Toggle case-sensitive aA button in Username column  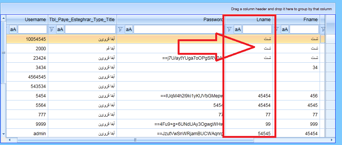13,29
